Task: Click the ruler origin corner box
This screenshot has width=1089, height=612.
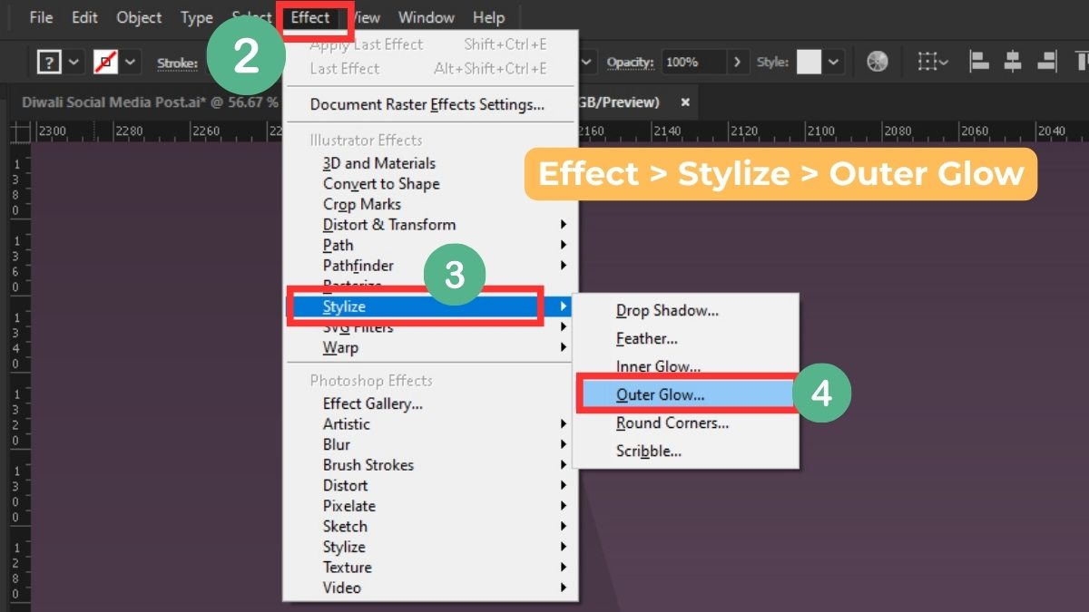Action: pyautogui.click(x=20, y=132)
